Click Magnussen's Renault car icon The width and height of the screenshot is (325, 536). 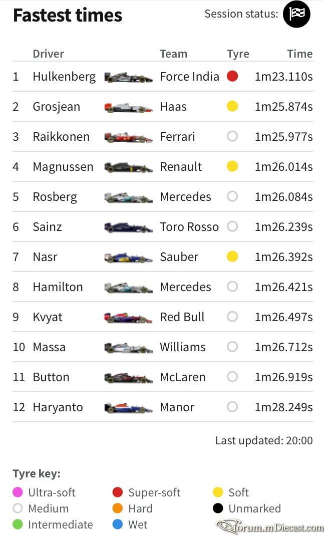128,168
